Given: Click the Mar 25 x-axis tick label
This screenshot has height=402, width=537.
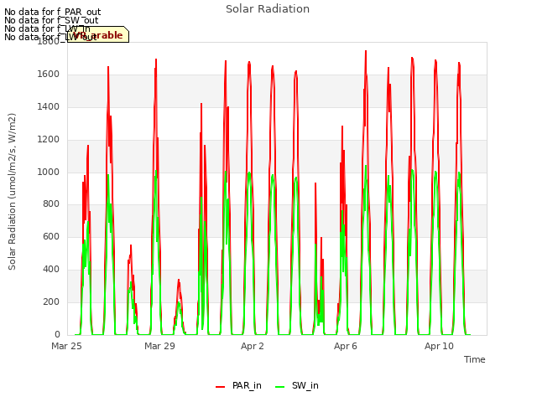Looking at the screenshot, I should point(66,346).
